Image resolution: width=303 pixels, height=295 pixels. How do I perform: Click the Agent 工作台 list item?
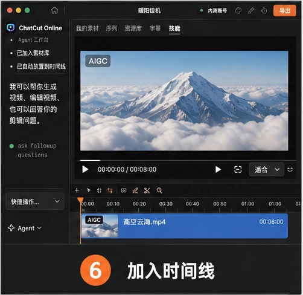click(33, 40)
